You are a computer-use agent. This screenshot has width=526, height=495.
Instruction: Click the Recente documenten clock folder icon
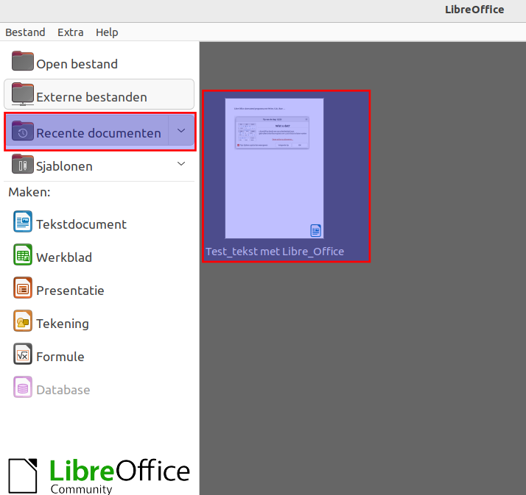pyautogui.click(x=23, y=131)
